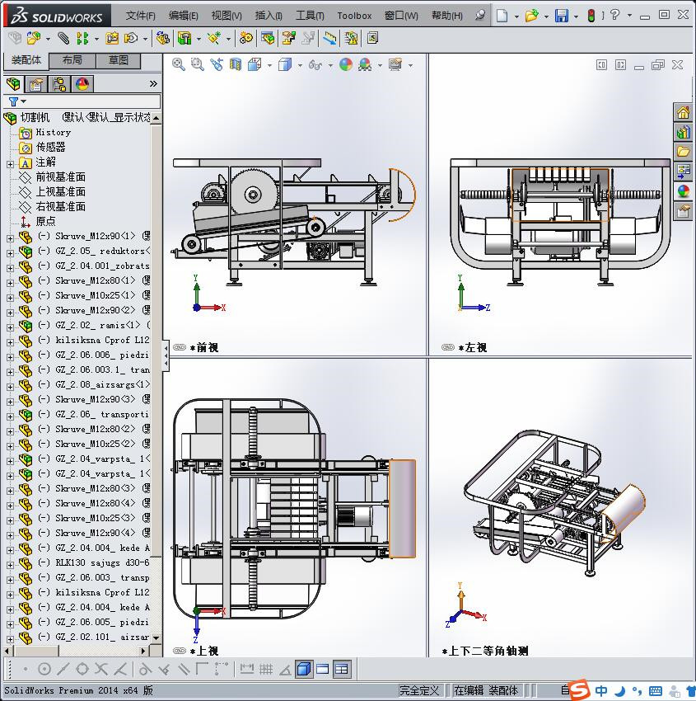Click the Save disk icon in toolbar
Viewport: 696px width, 701px height.
561,16
